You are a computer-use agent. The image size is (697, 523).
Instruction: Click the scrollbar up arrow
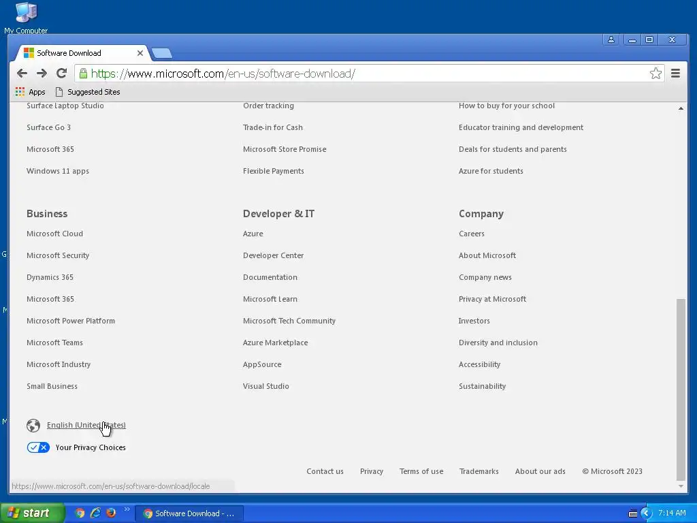coord(681,108)
